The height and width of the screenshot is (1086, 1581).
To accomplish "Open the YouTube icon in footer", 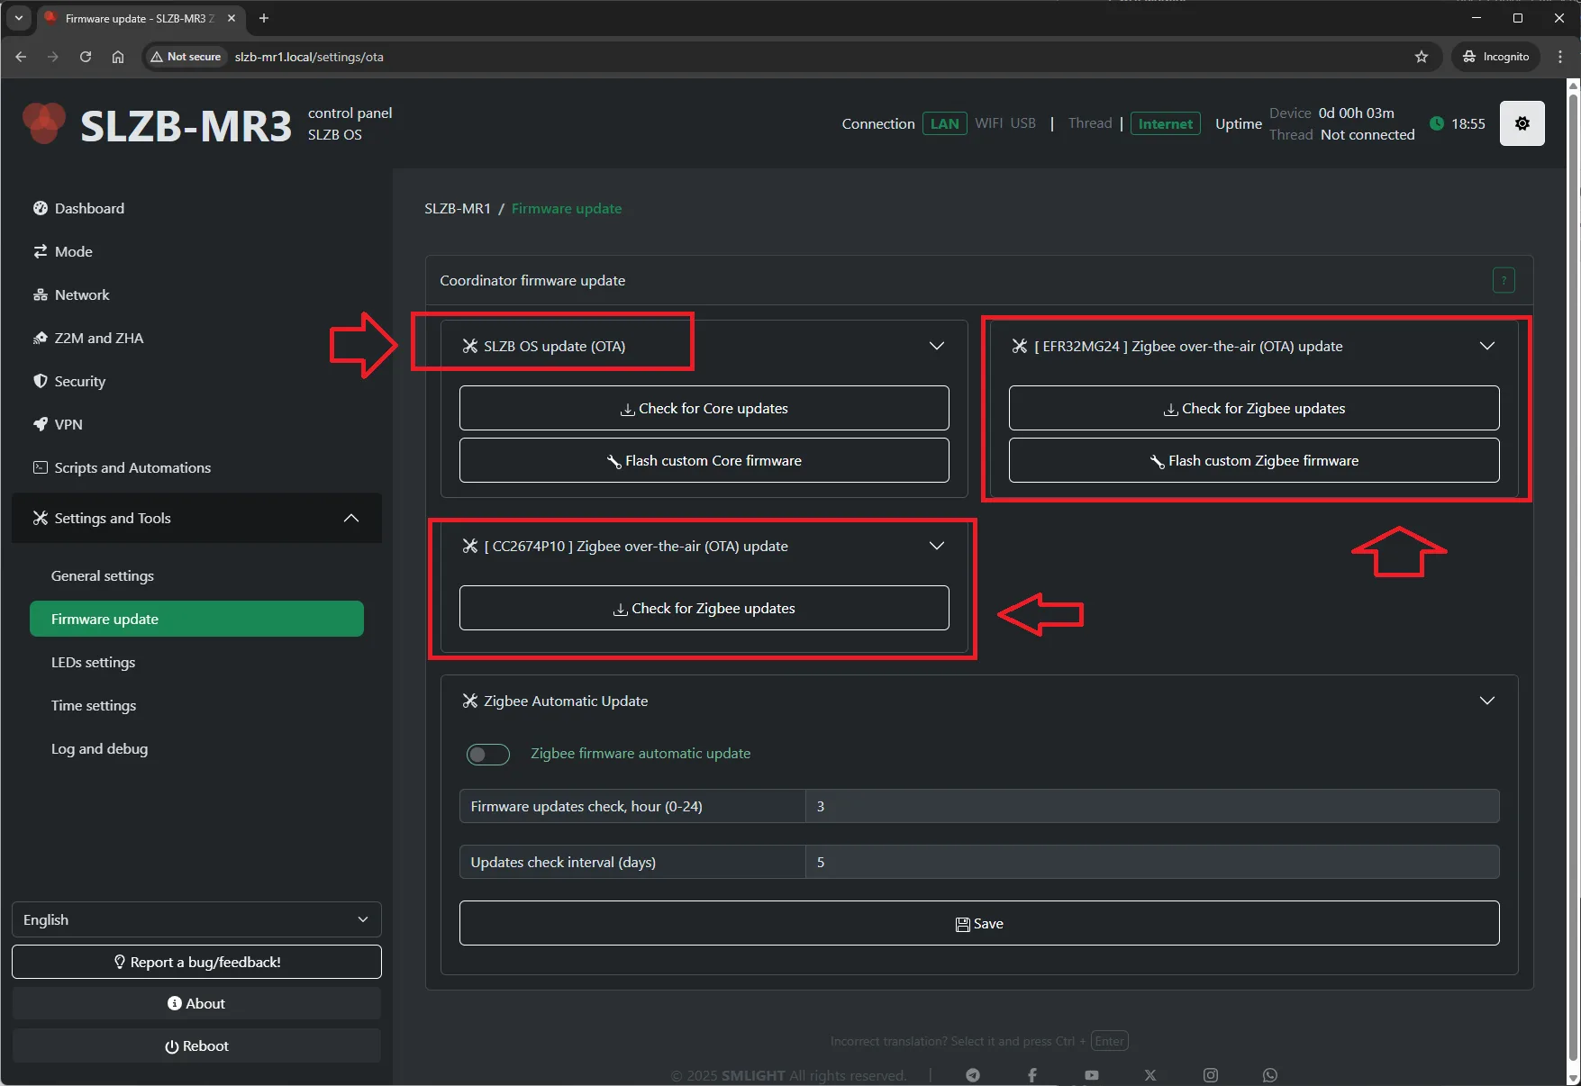I will [1091, 1075].
